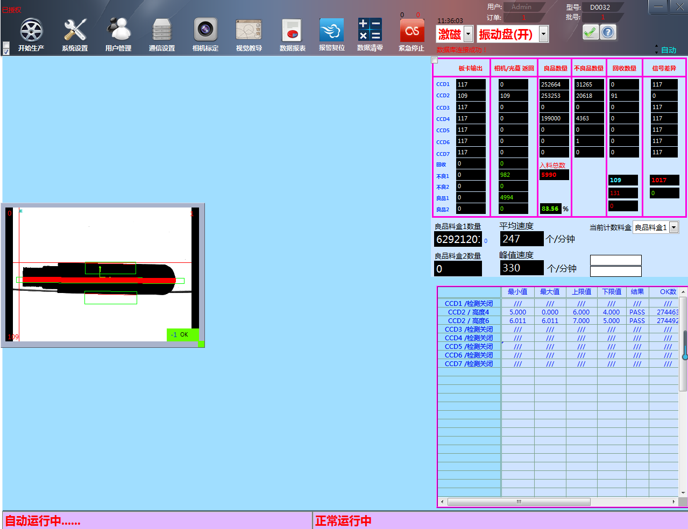Tick the checkbox at statistics panel corner
Image resolution: width=688 pixels, height=529 pixels.
pos(435,60)
